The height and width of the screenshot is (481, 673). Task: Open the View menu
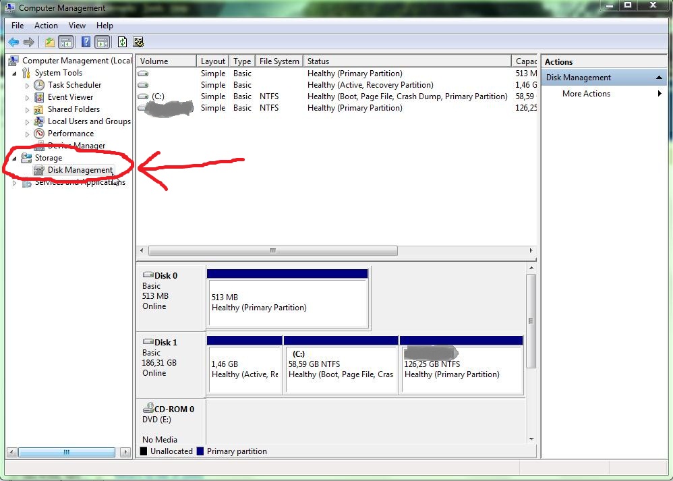78,26
